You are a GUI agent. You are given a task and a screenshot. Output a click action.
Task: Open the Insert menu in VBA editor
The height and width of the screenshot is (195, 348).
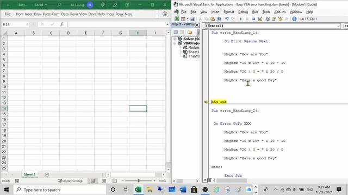[215, 12]
